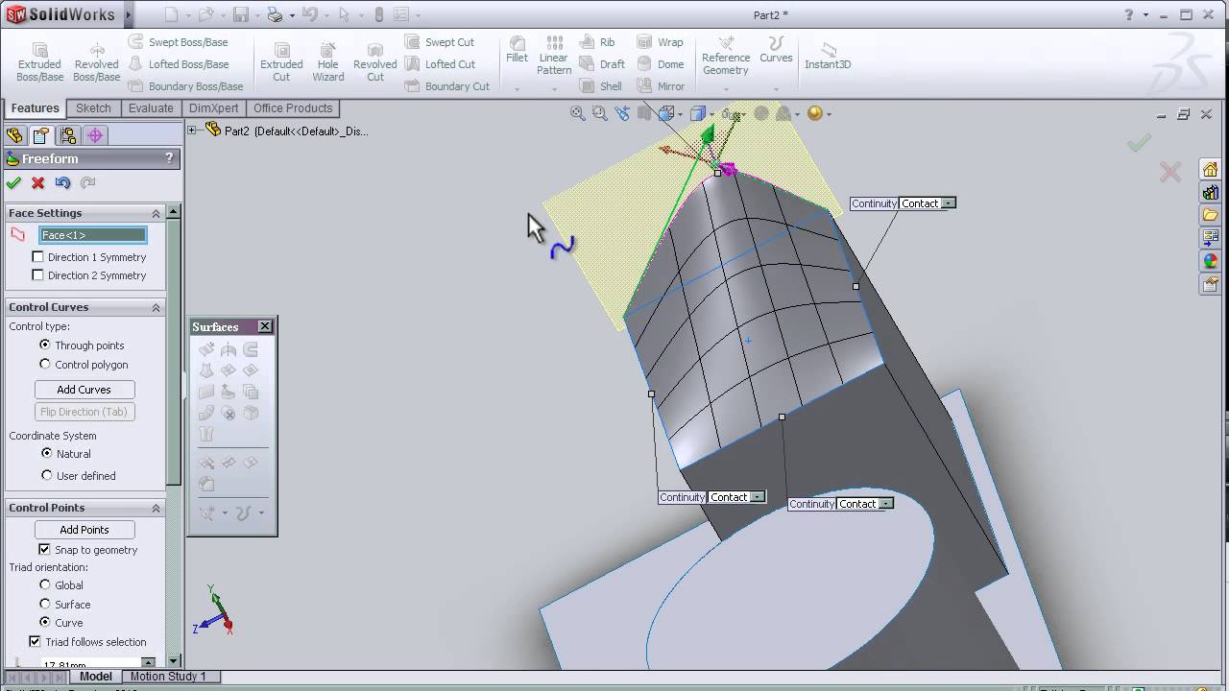This screenshot has height=691, width=1229.
Task: Select the Wrap tool
Action: (x=661, y=42)
